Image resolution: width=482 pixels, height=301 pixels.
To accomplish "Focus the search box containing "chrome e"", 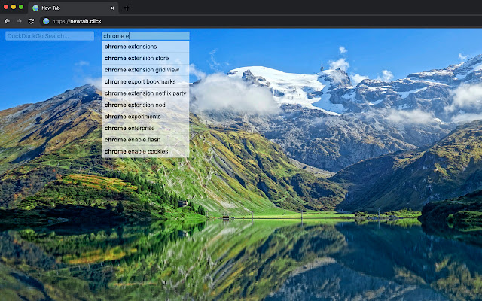I will coord(145,35).
